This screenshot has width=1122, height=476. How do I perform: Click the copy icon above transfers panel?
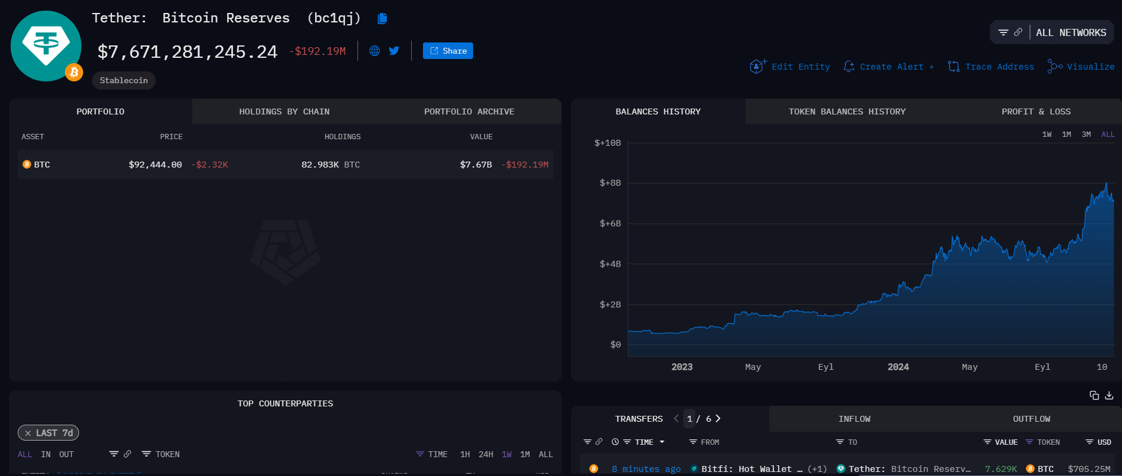point(1094,395)
